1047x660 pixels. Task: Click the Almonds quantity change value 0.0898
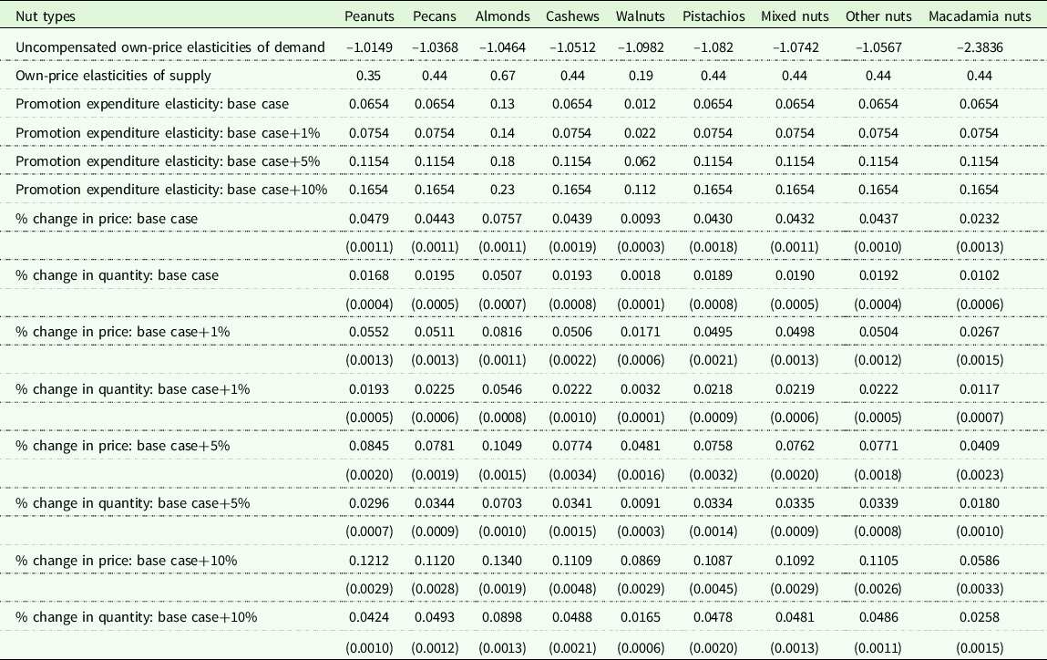[x=502, y=617]
